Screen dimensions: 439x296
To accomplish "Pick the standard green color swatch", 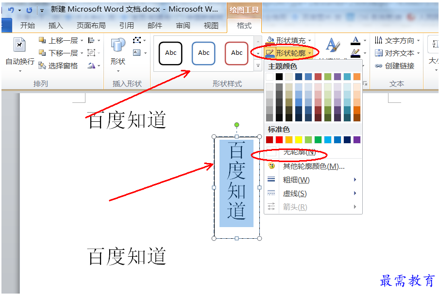I will pyautogui.click(x=318, y=140).
